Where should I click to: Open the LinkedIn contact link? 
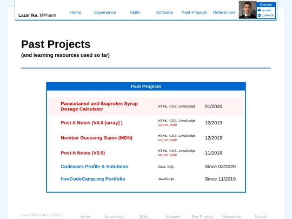point(268,15)
